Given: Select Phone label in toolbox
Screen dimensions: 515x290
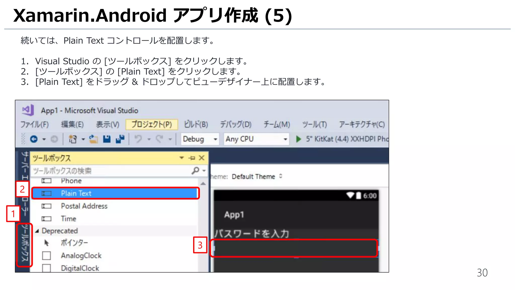Looking at the screenshot, I should 71,181.
